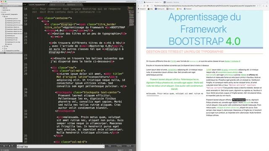Click the Spaces indicator in the editor status bar
This screenshot has height=151, width=269.
click(x=120, y=150)
